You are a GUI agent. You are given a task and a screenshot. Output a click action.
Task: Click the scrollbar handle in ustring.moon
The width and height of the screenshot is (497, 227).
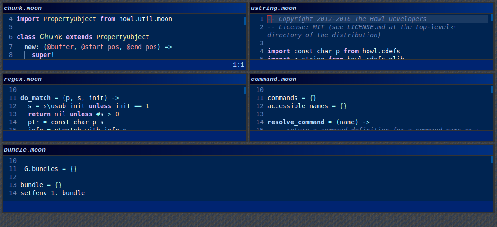[x=492, y=17]
